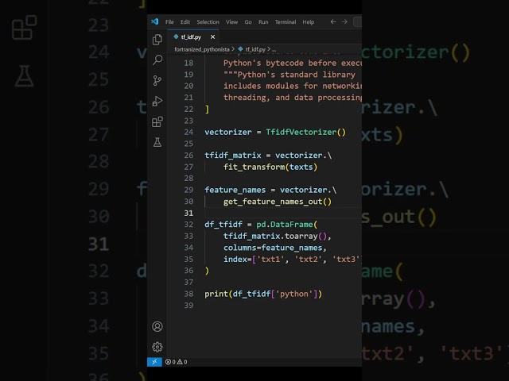Place cursor on empty line 31
509x381 pixels.
[x=282, y=213]
